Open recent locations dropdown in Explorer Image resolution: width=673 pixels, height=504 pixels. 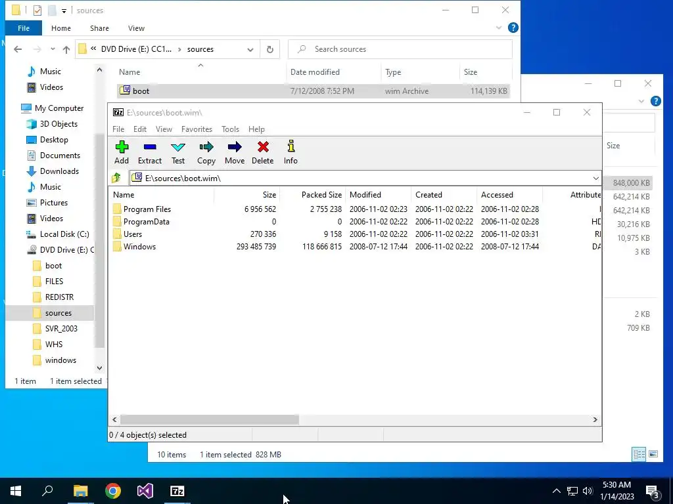point(53,49)
